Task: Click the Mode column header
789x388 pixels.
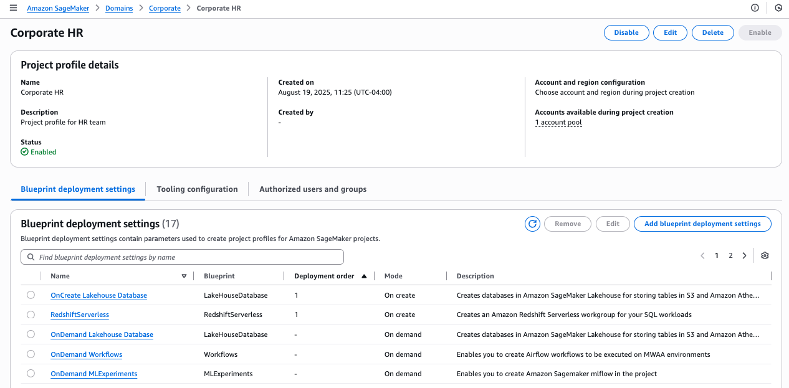Action: [393, 276]
